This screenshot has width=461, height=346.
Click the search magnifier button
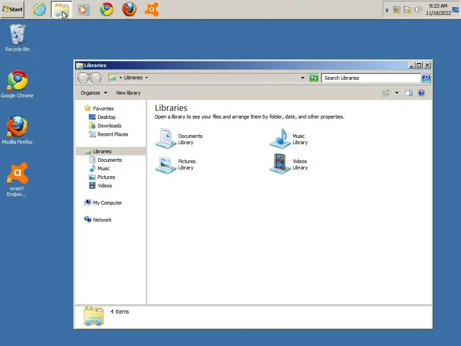[x=426, y=78]
